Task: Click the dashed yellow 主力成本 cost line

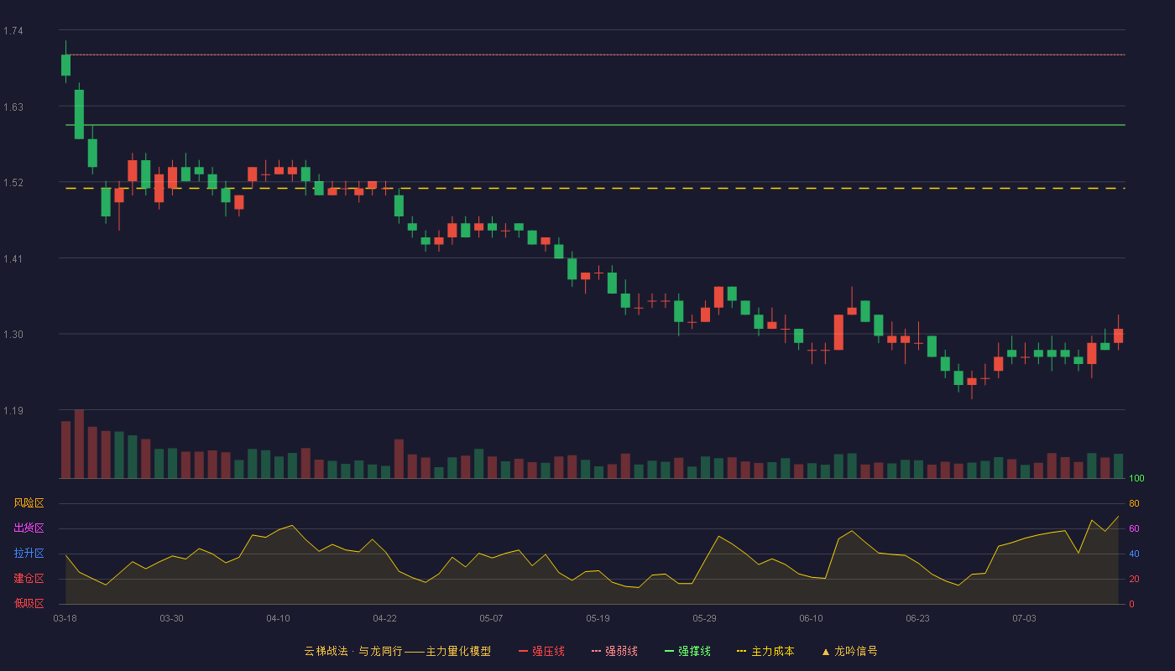Action: pos(595,188)
